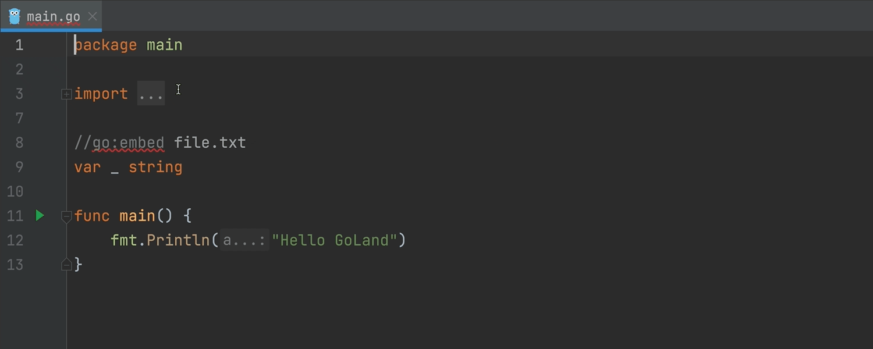Click the go:embed directive in the comment

(x=128, y=143)
